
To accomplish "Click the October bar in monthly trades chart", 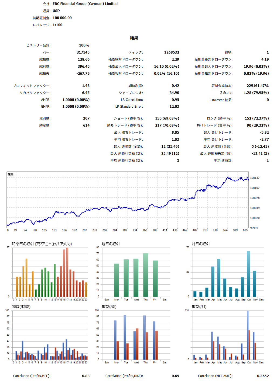I will (248, 273).
